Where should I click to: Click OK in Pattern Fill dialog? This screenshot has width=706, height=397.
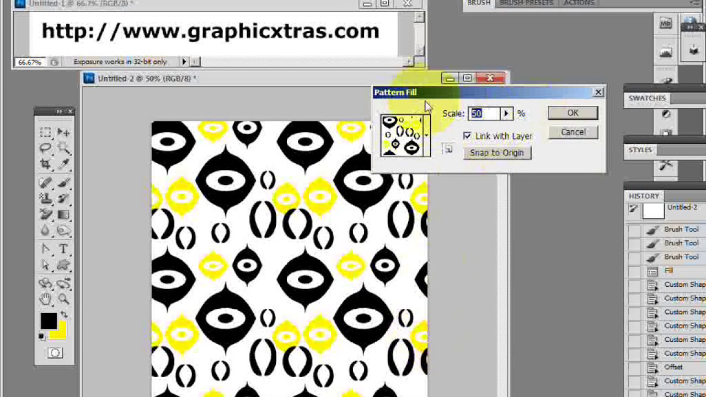coord(573,113)
